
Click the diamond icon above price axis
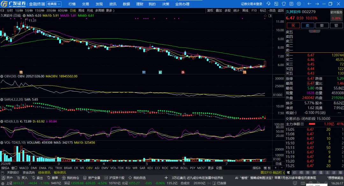265,16
